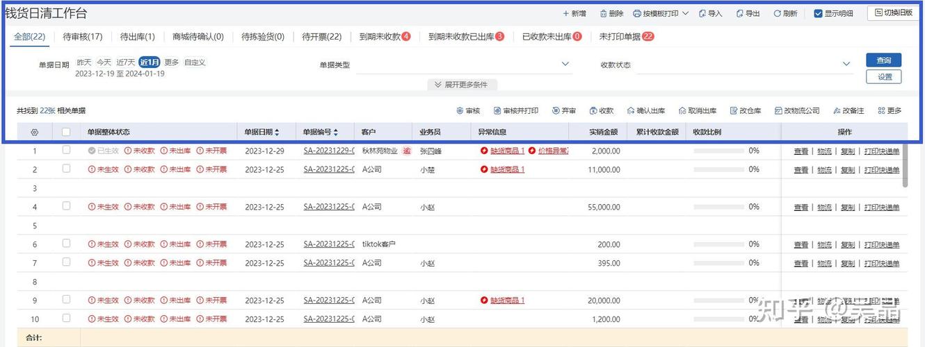Open document link SA-20231229
Viewport: 925px width, 347px height.
click(x=329, y=151)
